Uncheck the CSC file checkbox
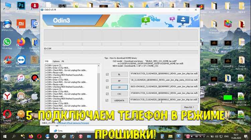The image size is (251, 140). tap(107, 94)
